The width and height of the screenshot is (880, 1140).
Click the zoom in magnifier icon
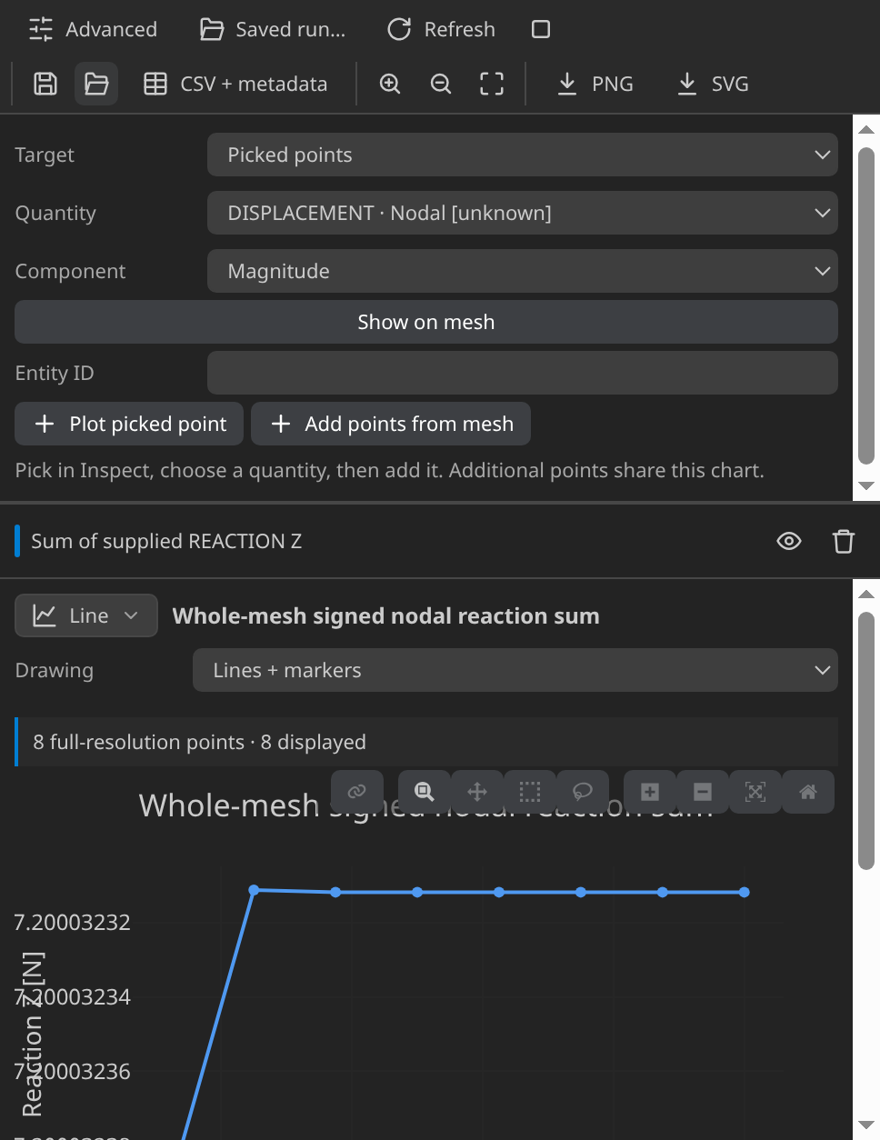[x=390, y=84]
